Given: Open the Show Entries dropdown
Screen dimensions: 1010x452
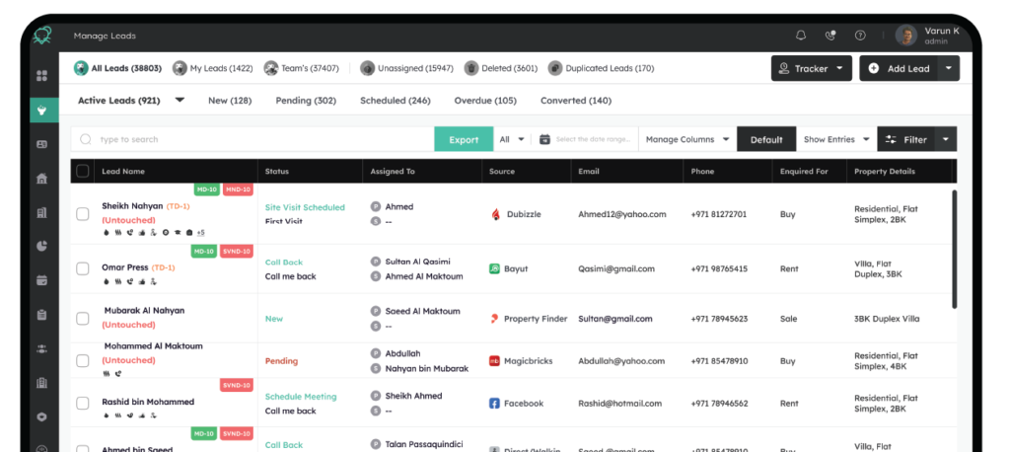Looking at the screenshot, I should pos(835,140).
